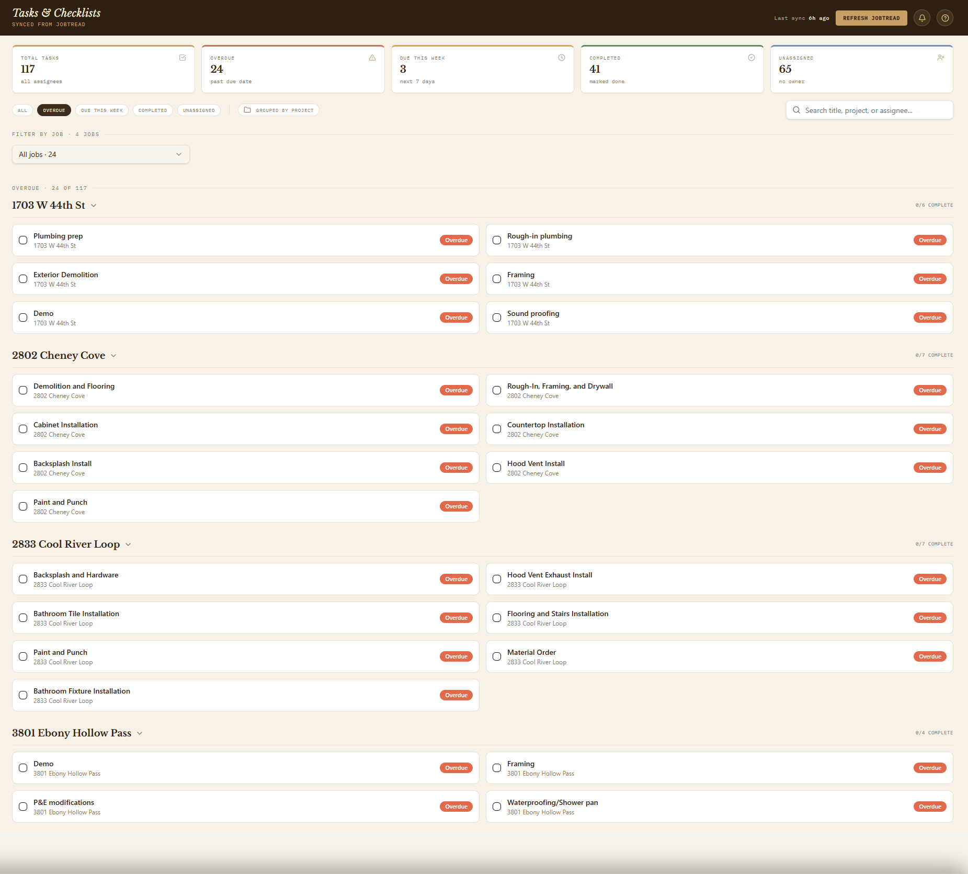Switch to the Completed filter
968x874 pixels.
pos(153,110)
